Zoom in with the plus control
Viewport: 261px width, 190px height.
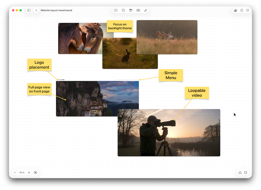tap(28, 172)
